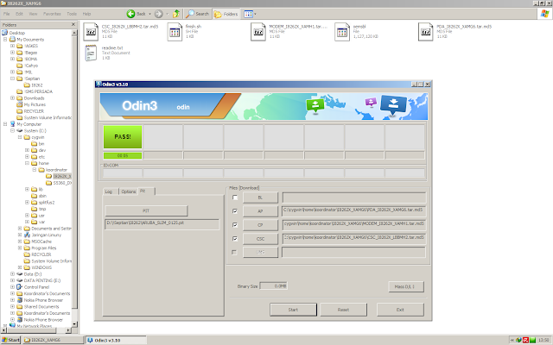The image size is (553, 345).
Task: Open the File menu
Action: pos(6,14)
